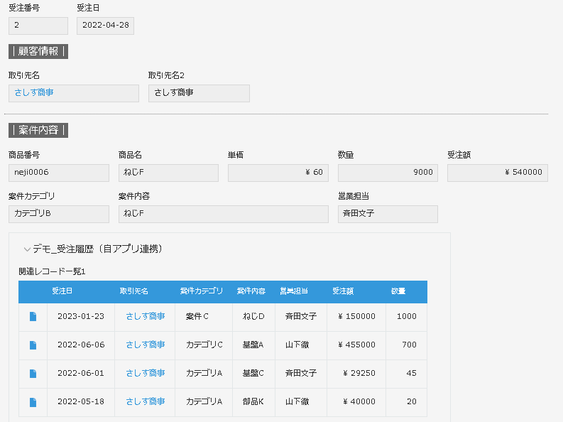Click the 受注日 field showing 2022-04-28
563x422 pixels.
click(x=105, y=26)
